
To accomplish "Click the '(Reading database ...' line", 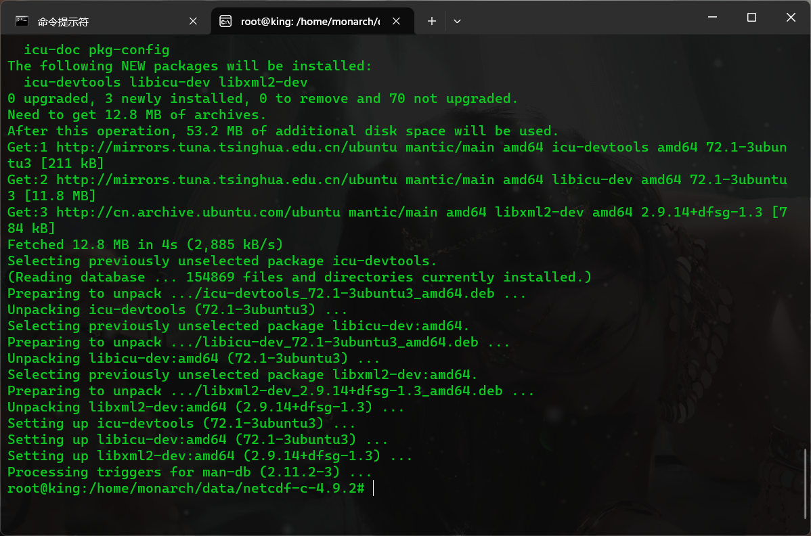I will point(299,277).
